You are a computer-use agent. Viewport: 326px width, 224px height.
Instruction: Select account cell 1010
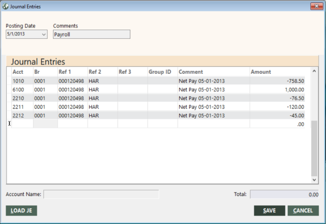(x=22, y=81)
